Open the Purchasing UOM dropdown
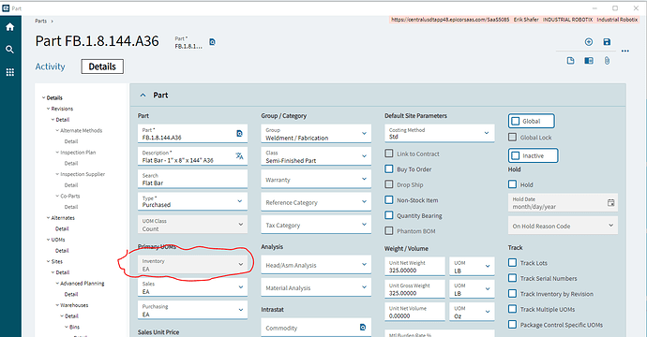Screen dimensions: 647x337 pyautogui.click(x=193, y=310)
